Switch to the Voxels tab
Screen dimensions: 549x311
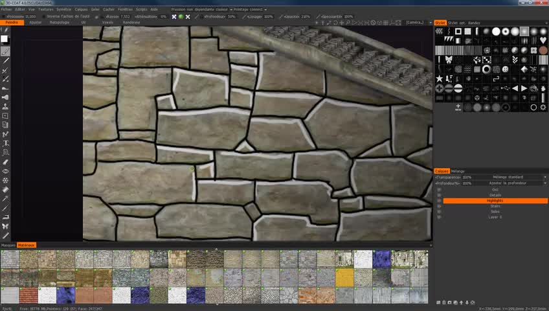(107, 23)
